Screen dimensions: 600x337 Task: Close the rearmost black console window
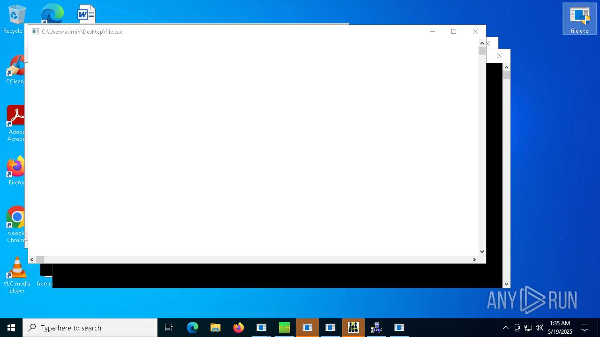pos(500,56)
